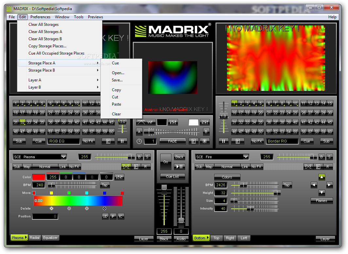
Task: Set fire direction with the left arrow
Action: click(x=314, y=185)
